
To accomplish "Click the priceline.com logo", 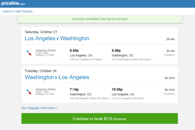I will coord(13,3).
